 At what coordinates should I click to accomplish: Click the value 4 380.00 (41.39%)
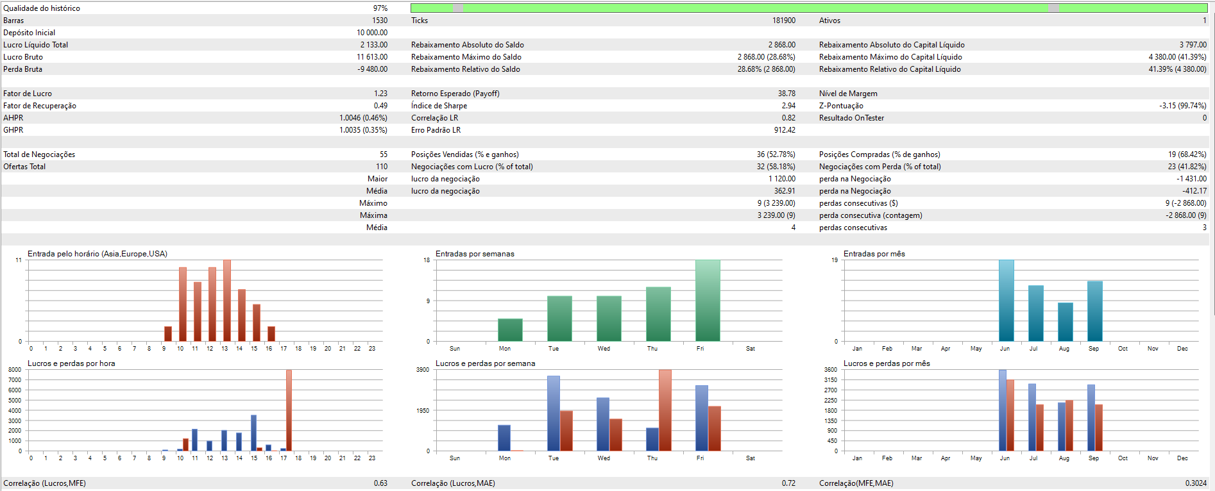click(1178, 57)
